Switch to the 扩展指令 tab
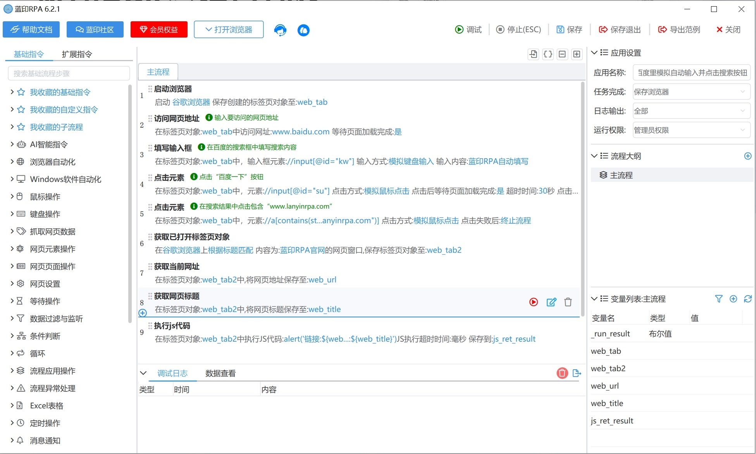 (x=77, y=54)
